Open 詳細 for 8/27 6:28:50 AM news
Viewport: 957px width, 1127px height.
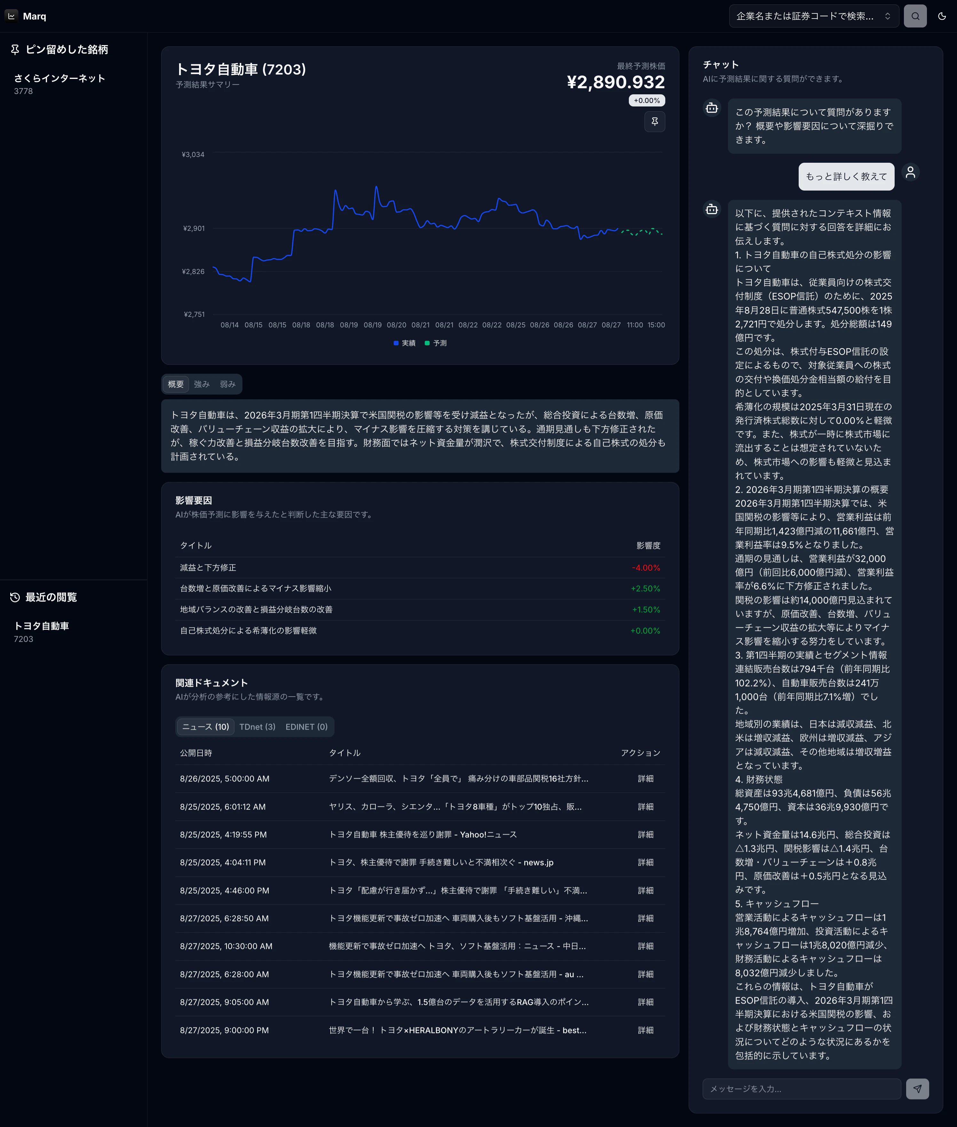(645, 918)
